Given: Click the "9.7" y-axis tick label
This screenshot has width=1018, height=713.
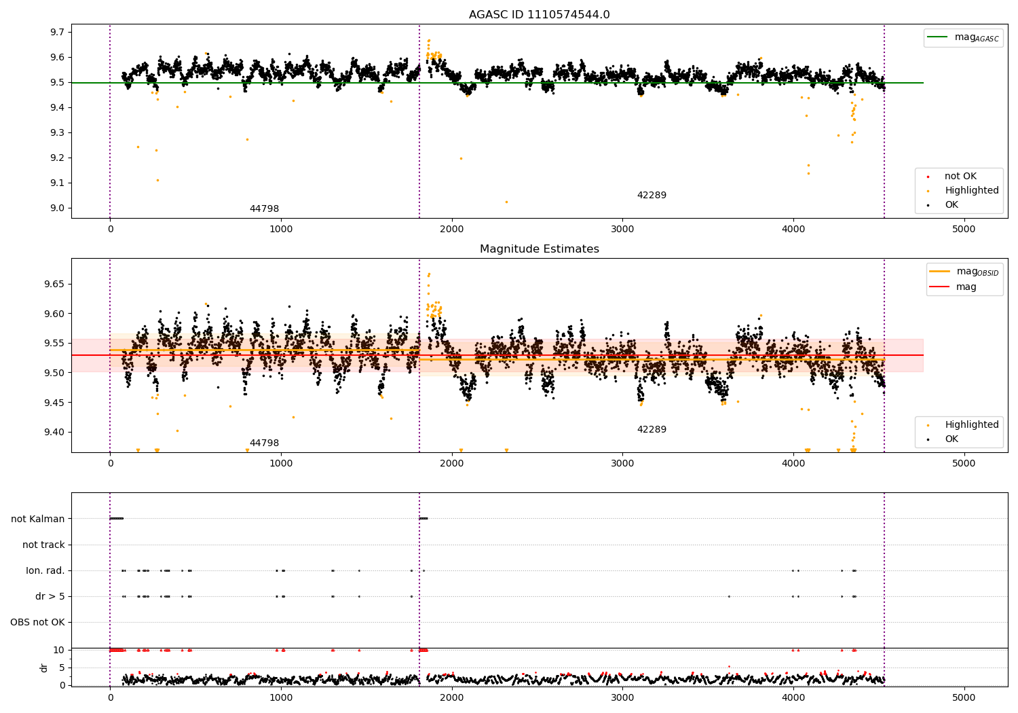Looking at the screenshot, I should [x=58, y=32].
